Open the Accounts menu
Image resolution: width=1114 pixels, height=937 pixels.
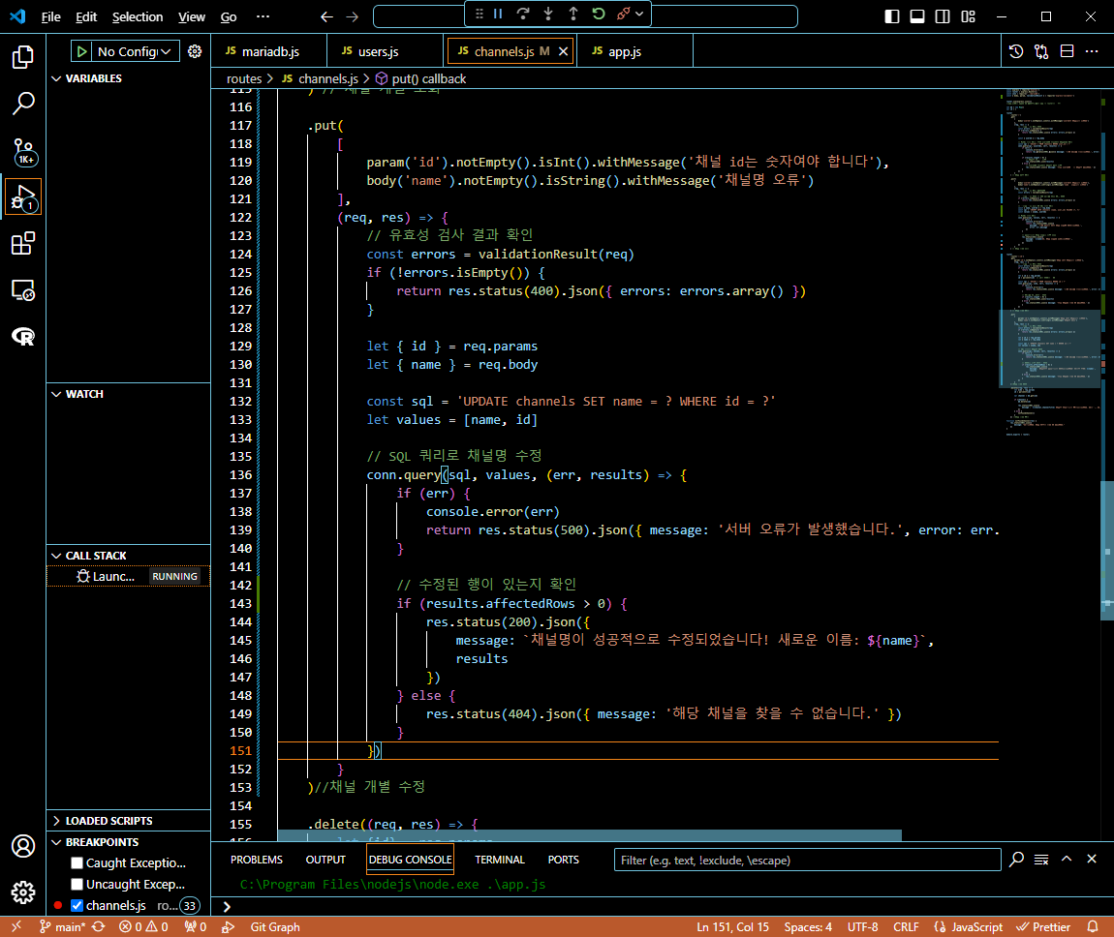coord(22,846)
